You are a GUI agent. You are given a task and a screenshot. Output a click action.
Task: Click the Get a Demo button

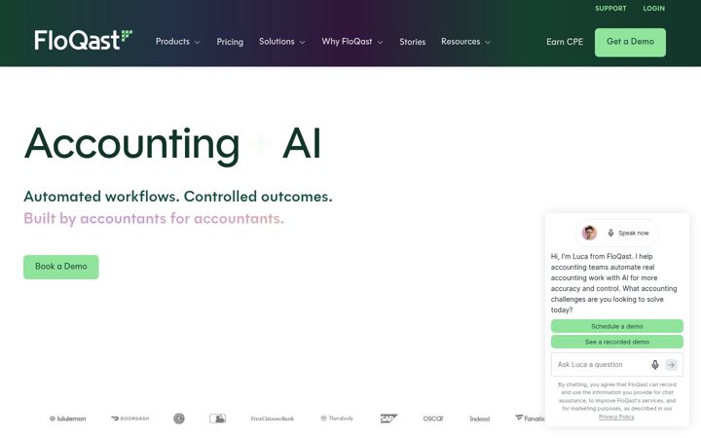tap(630, 43)
